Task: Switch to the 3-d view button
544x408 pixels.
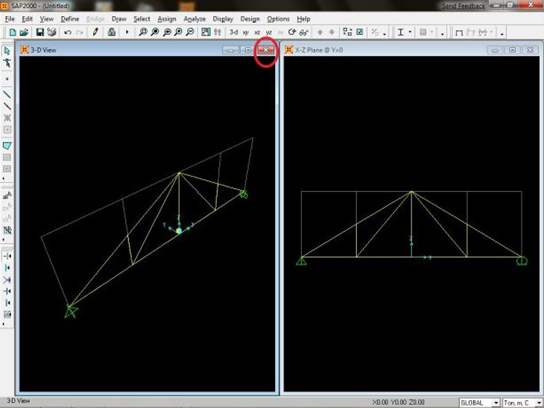Action: pos(234,32)
